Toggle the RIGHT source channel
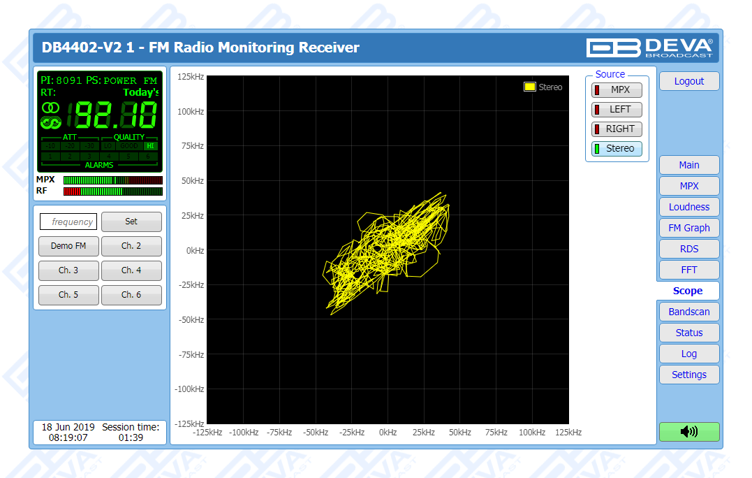 click(617, 129)
